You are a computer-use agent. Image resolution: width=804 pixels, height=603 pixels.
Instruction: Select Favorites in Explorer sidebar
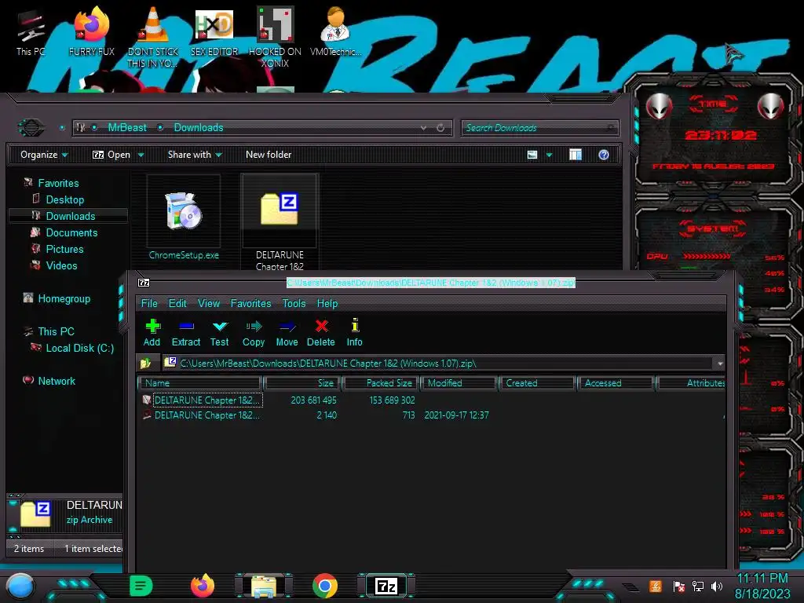tap(58, 183)
